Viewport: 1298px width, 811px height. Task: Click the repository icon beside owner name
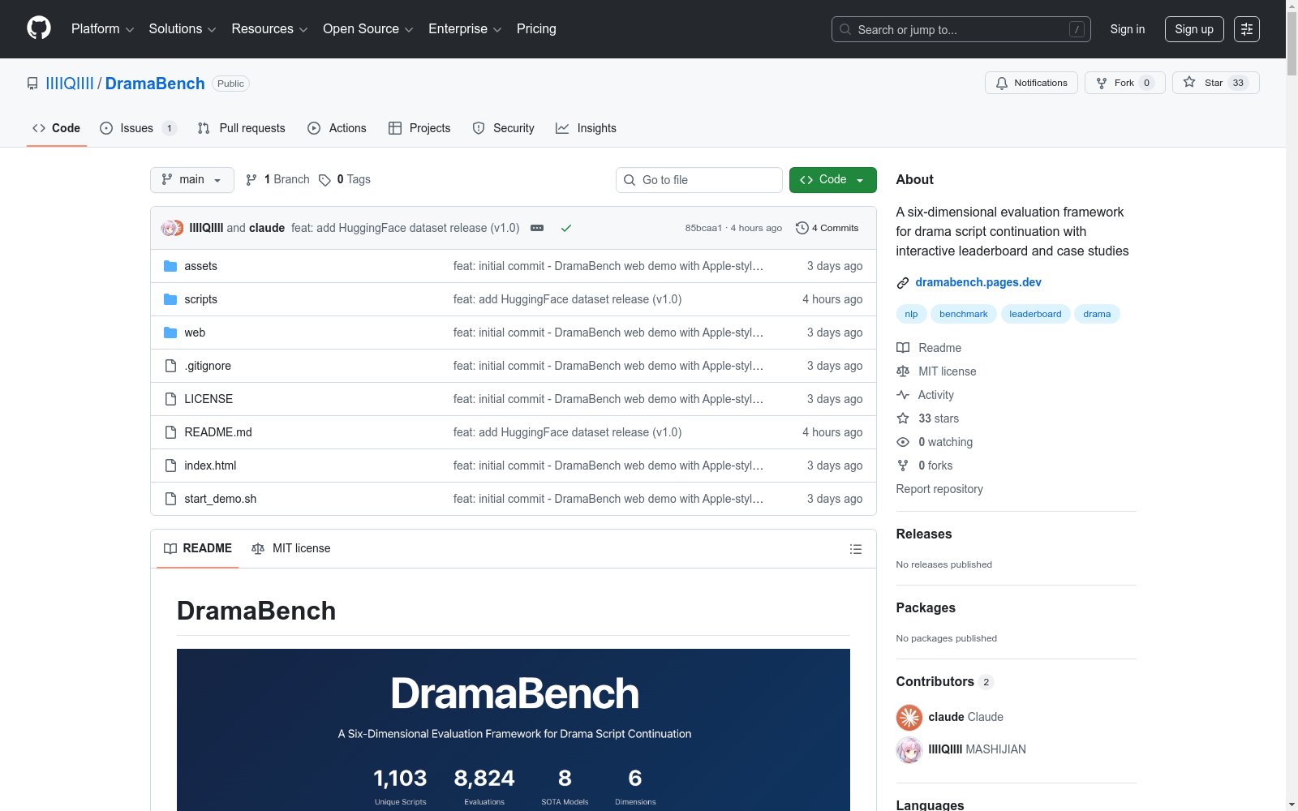pyautogui.click(x=32, y=84)
